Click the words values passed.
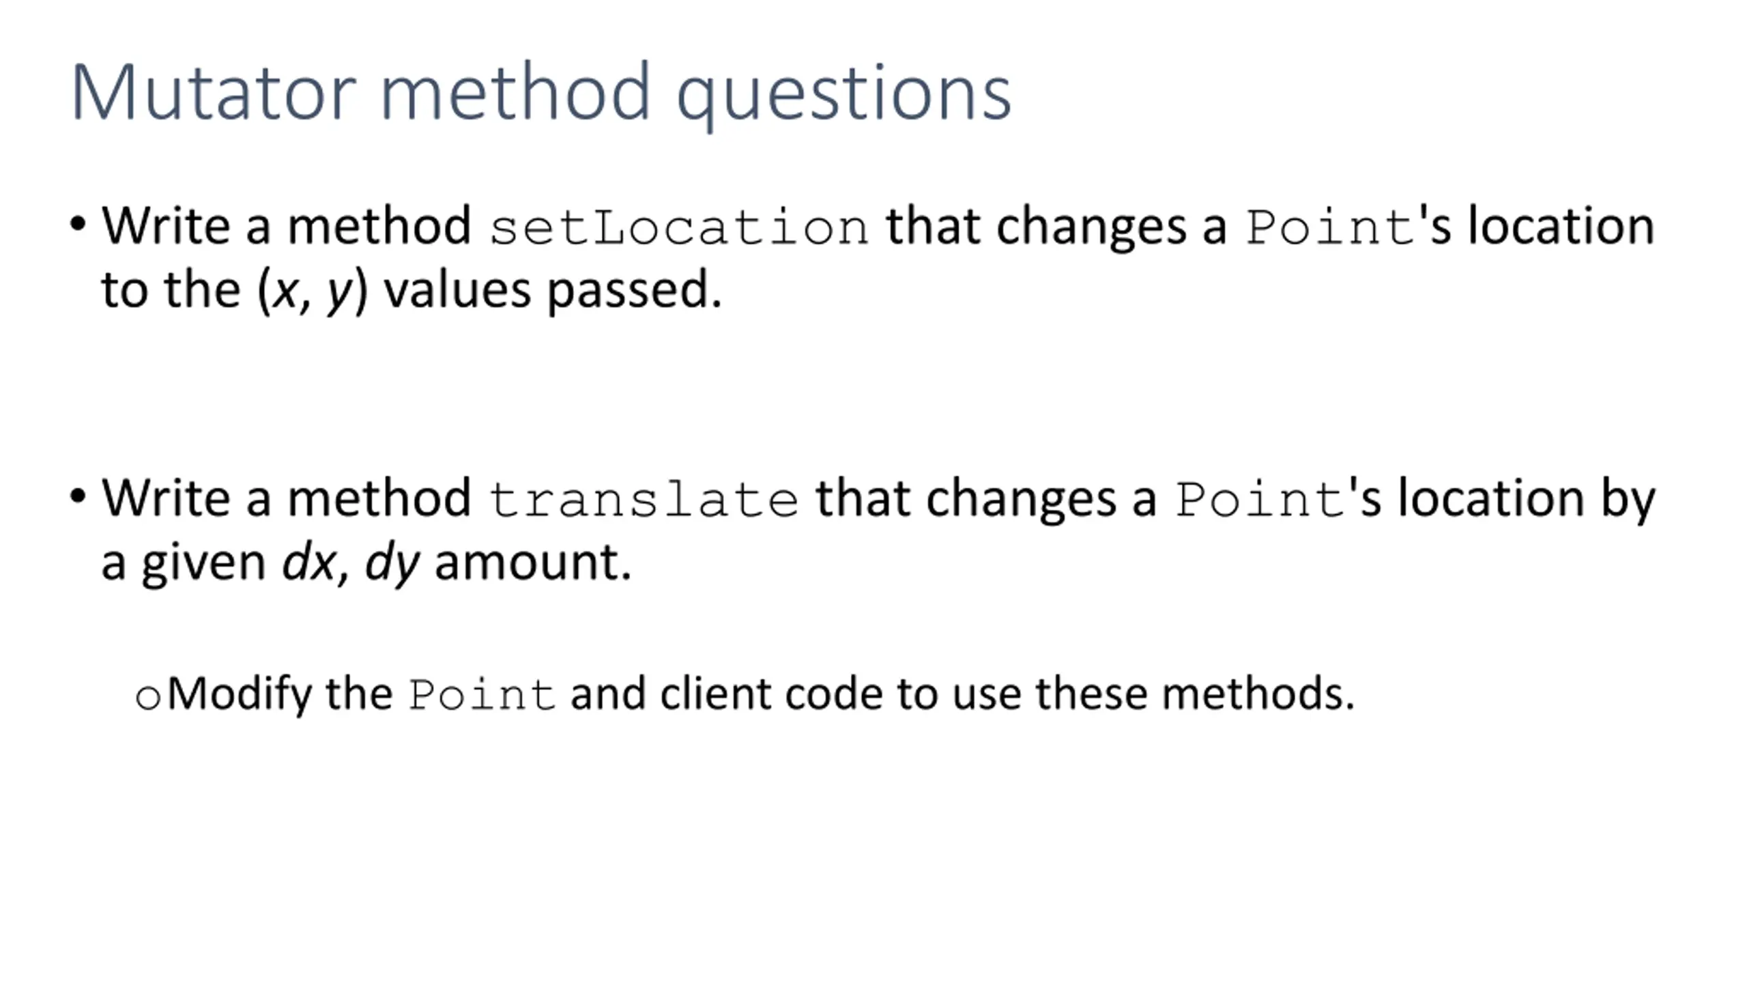Screen dimensions: 1747x983 [553, 291]
